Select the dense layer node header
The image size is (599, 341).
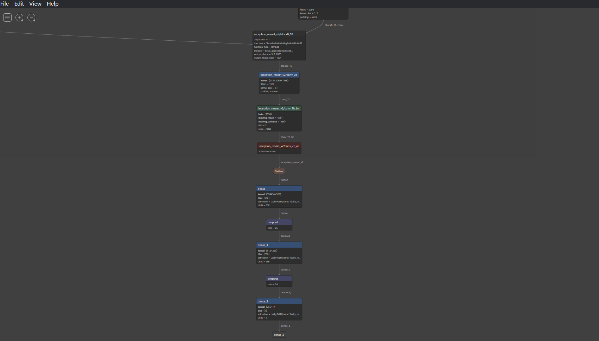279,189
